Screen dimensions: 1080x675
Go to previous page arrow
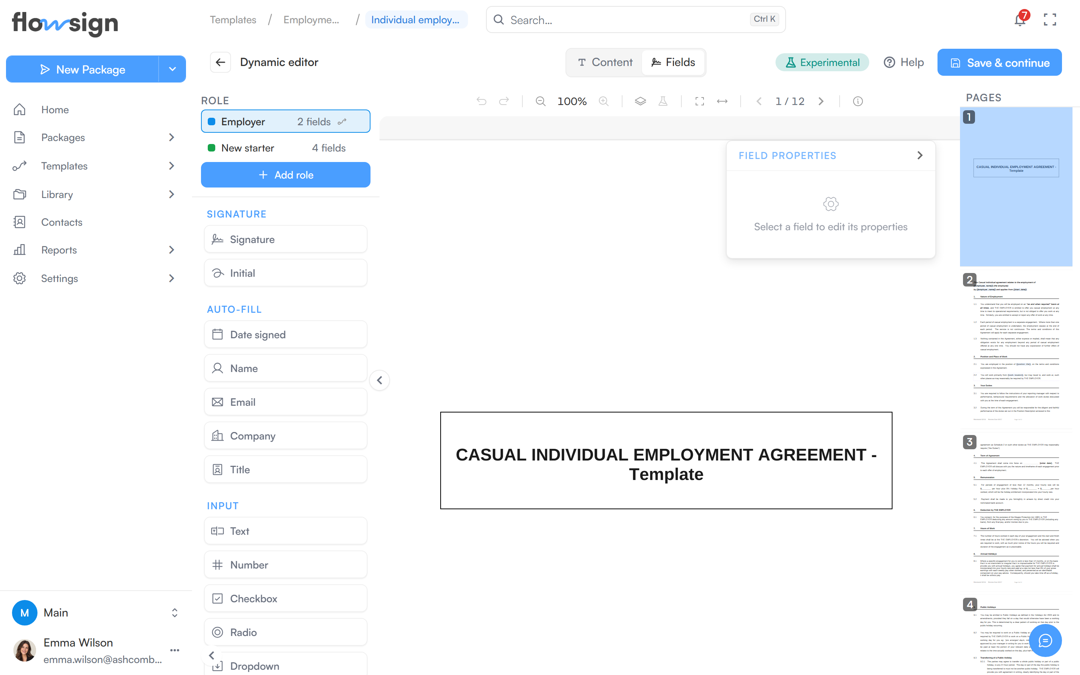759,101
